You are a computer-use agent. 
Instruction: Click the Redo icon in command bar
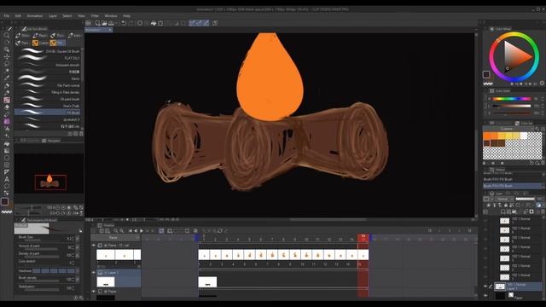(131, 23)
